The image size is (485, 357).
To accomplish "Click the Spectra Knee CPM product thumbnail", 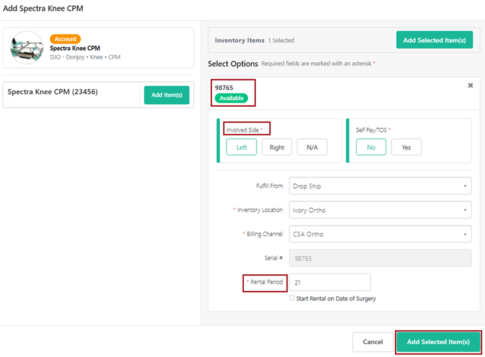I will click(x=27, y=47).
